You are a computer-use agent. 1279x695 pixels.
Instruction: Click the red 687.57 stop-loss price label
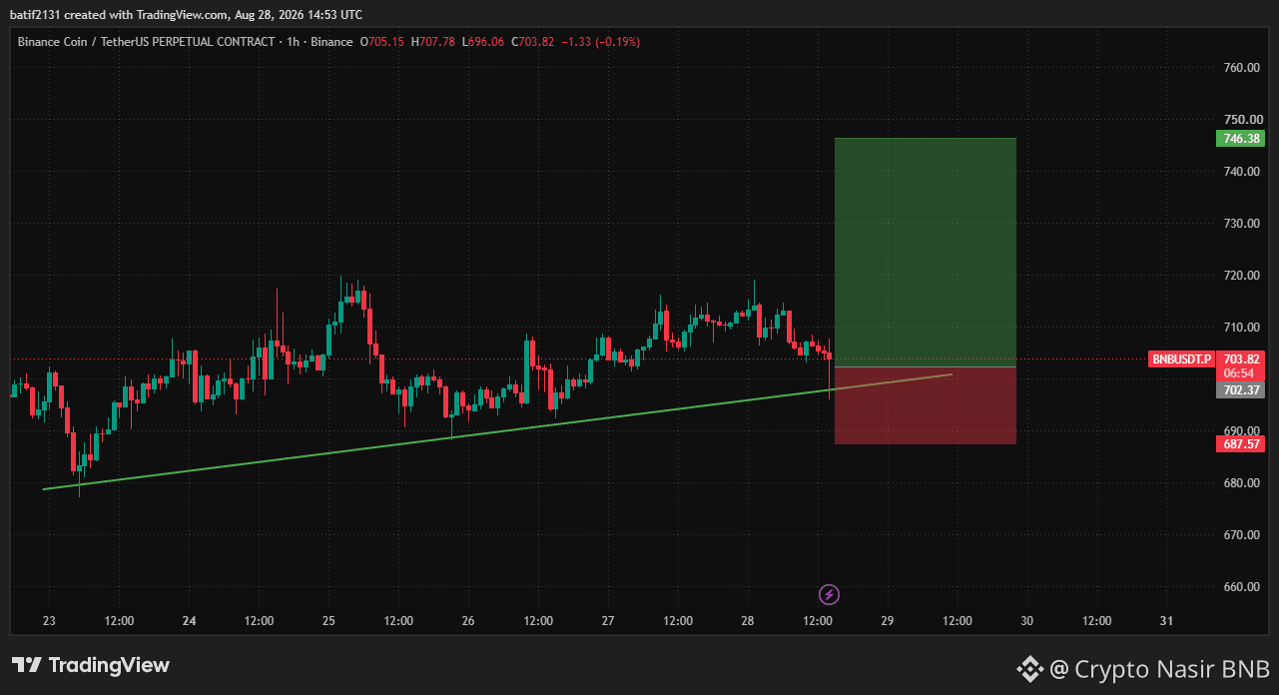pyautogui.click(x=1240, y=444)
